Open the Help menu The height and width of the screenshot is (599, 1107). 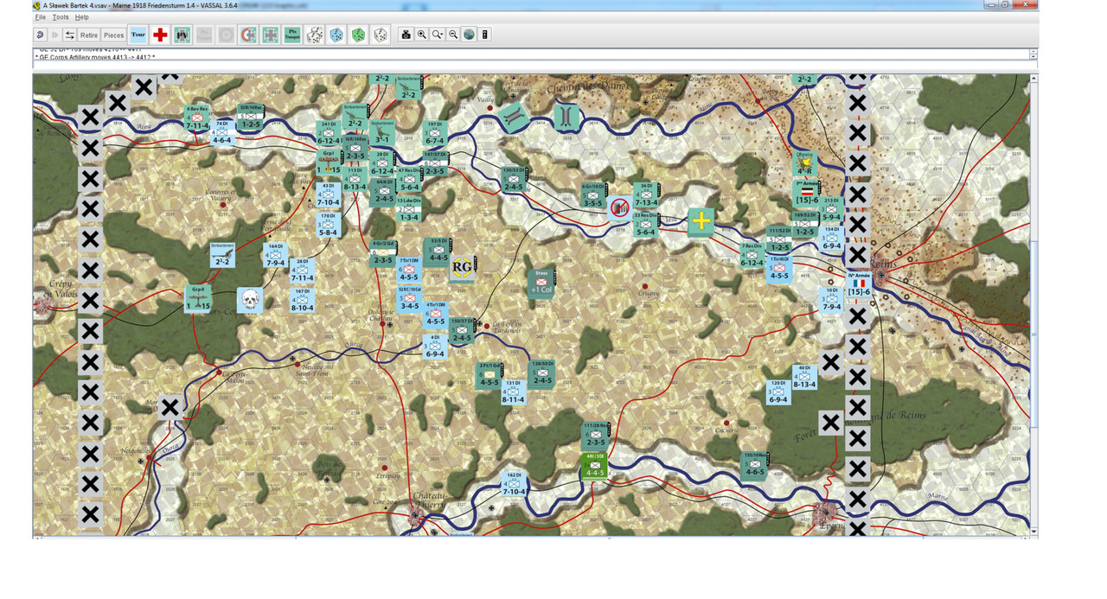pos(81,17)
